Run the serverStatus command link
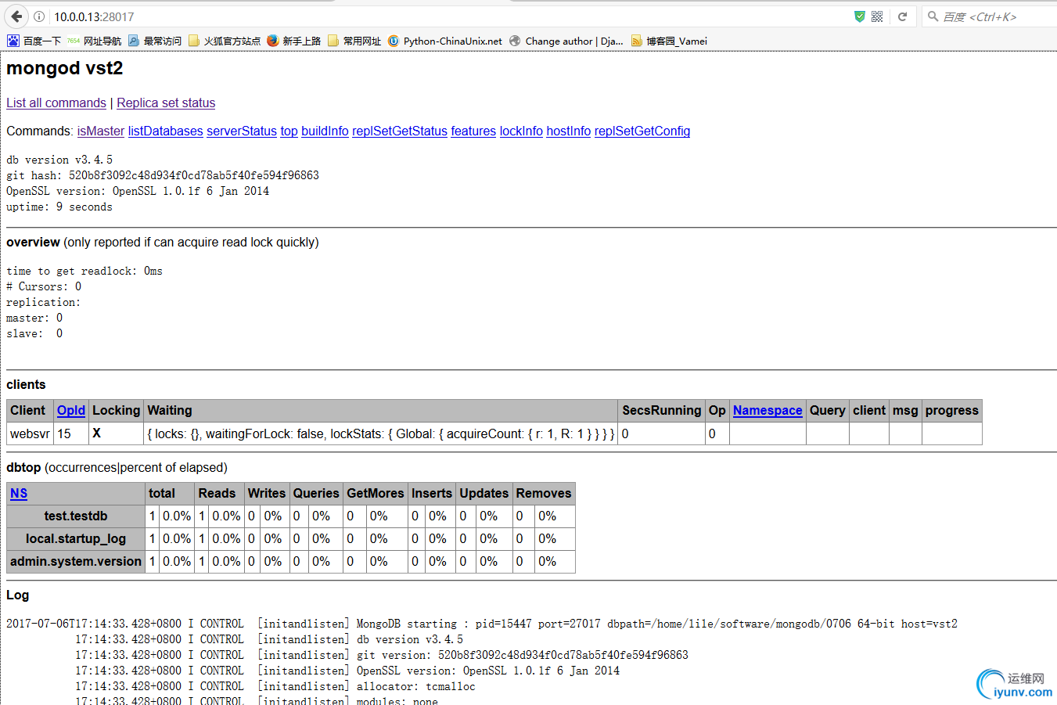The width and height of the screenshot is (1057, 705). click(242, 131)
